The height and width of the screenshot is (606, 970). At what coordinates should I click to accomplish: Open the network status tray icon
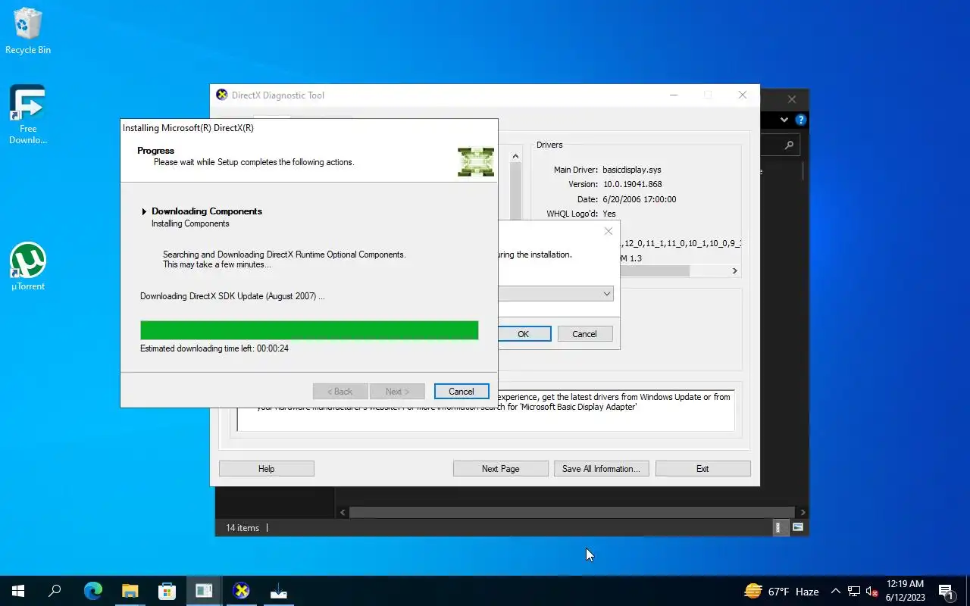pyautogui.click(x=854, y=592)
